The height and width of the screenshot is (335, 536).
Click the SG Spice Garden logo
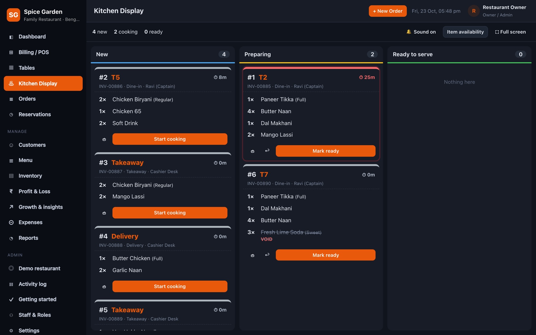click(13, 15)
